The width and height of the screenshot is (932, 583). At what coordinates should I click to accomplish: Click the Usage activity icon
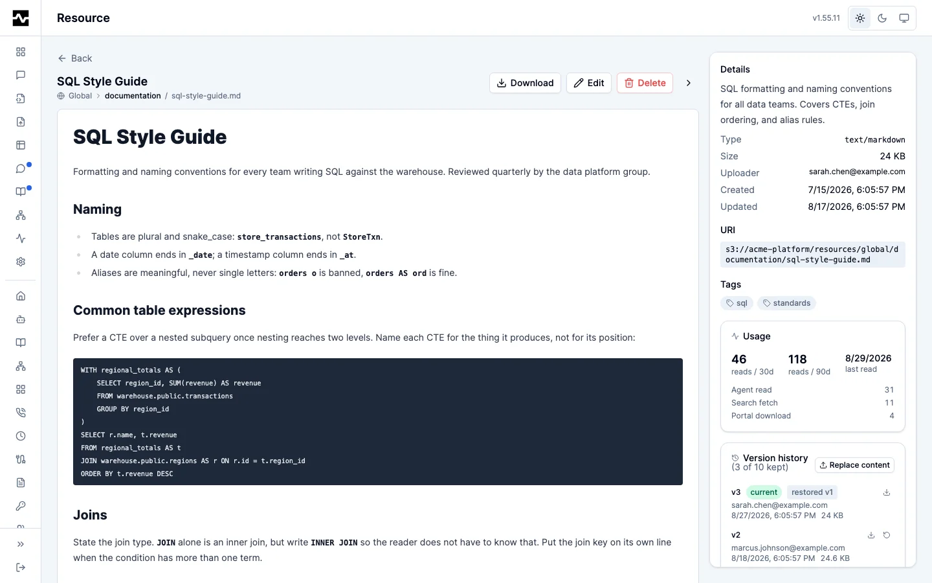[735, 336]
